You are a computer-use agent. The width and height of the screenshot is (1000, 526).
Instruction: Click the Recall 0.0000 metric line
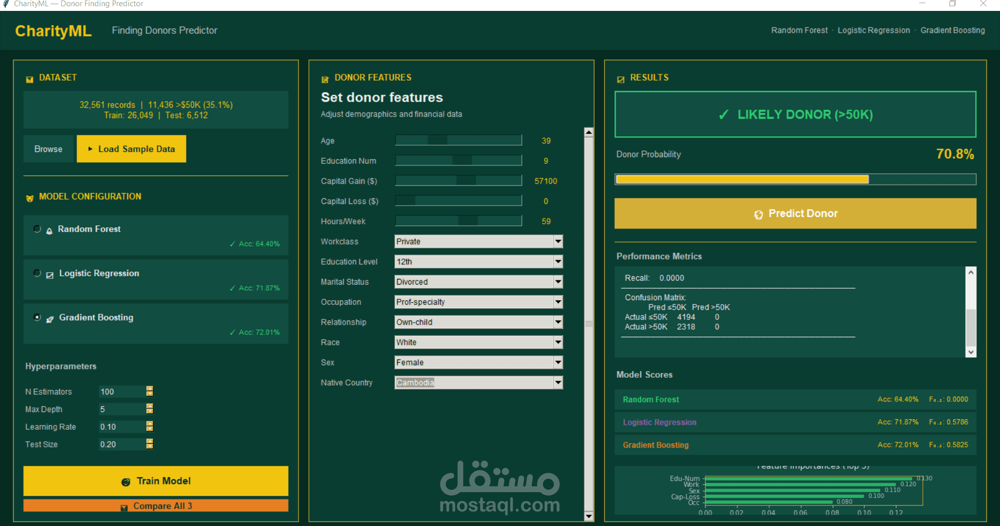coord(655,278)
